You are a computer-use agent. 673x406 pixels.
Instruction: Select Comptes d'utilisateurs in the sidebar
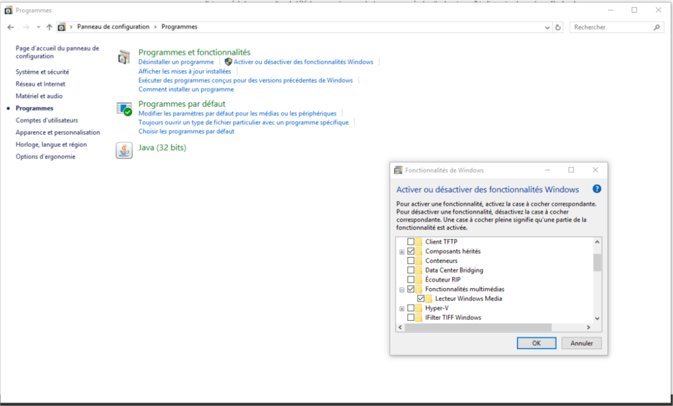47,120
